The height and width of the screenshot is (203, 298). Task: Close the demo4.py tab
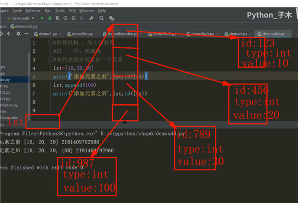click(x=251, y=34)
